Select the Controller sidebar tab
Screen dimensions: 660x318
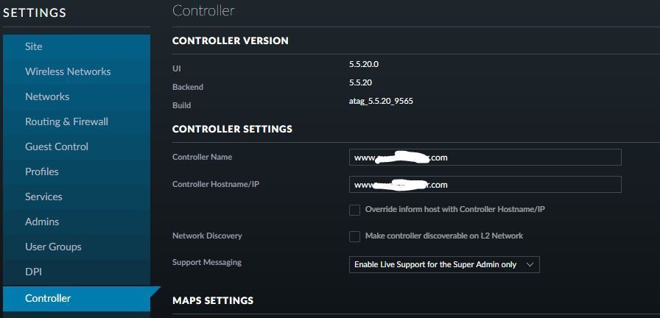click(48, 298)
